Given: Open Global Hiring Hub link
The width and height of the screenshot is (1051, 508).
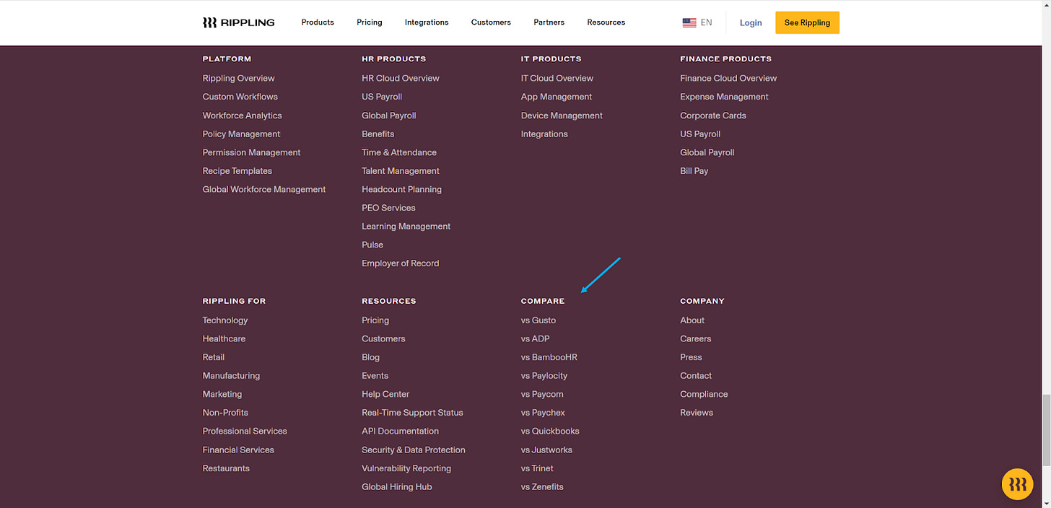Looking at the screenshot, I should 397,487.
